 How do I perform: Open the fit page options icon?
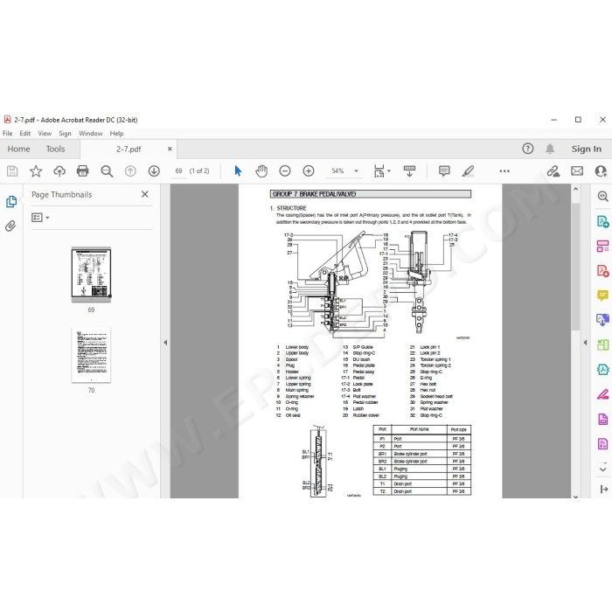[381, 171]
